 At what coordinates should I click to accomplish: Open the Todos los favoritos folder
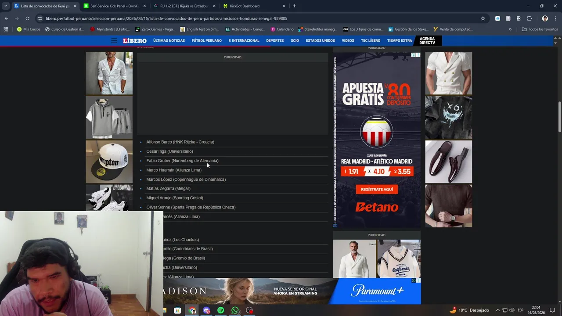[x=540, y=29]
